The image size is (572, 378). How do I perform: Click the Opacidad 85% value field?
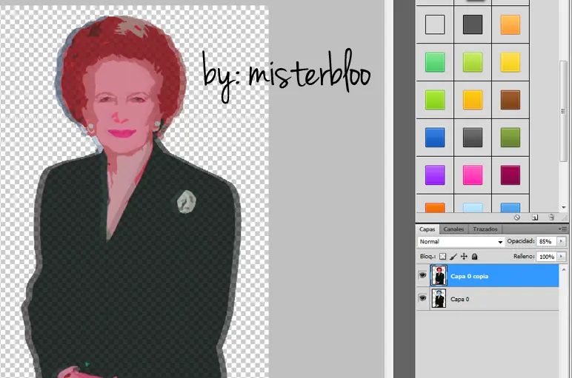[x=546, y=241]
